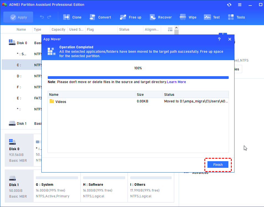
Task: Open the Free up menu
Action: pyautogui.click(x=130, y=17)
